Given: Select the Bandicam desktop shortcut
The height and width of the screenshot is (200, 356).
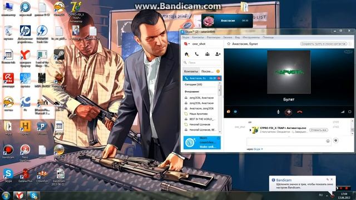Looking at the screenshot, I should [8, 152].
